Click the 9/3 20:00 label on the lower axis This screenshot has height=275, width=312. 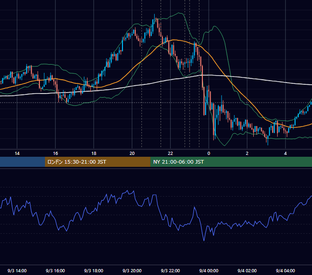coord(132,270)
